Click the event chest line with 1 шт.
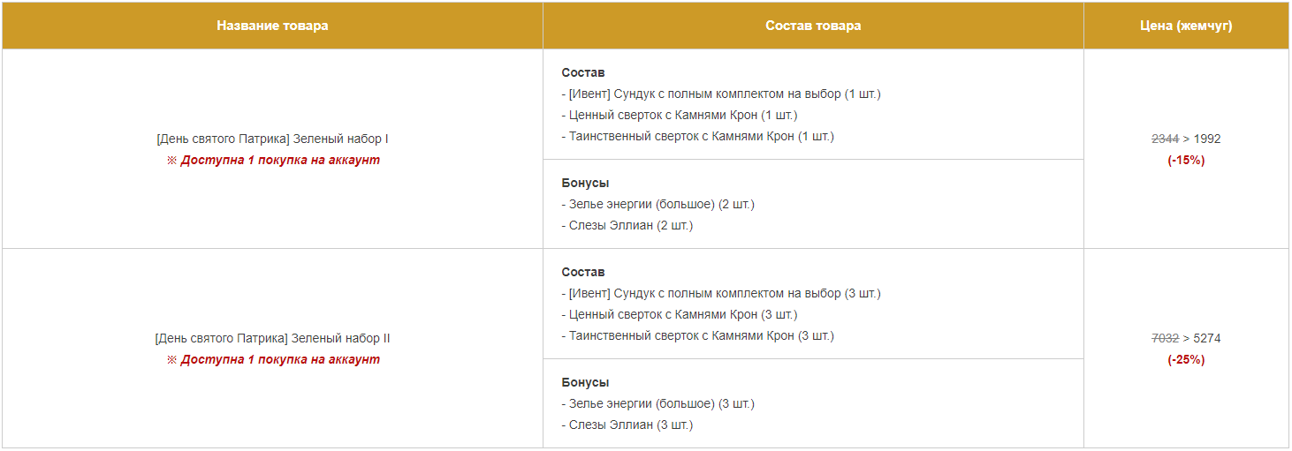1292x451 pixels. click(721, 94)
